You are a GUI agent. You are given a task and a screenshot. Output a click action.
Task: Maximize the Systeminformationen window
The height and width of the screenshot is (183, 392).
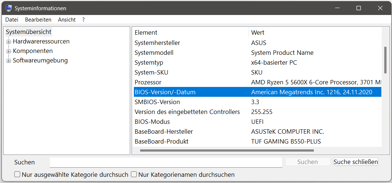(x=359, y=8)
